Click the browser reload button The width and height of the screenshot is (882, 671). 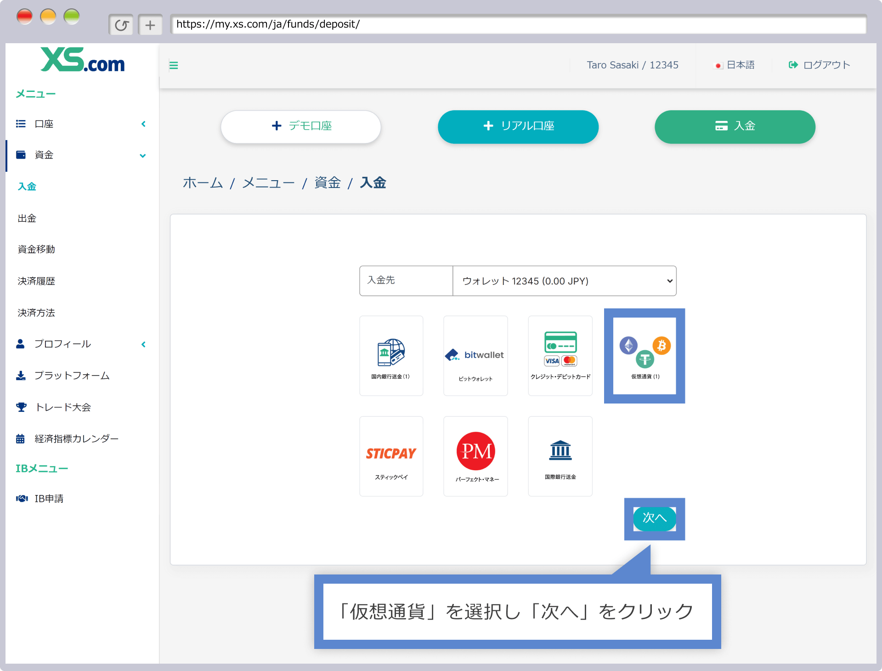coord(121,25)
